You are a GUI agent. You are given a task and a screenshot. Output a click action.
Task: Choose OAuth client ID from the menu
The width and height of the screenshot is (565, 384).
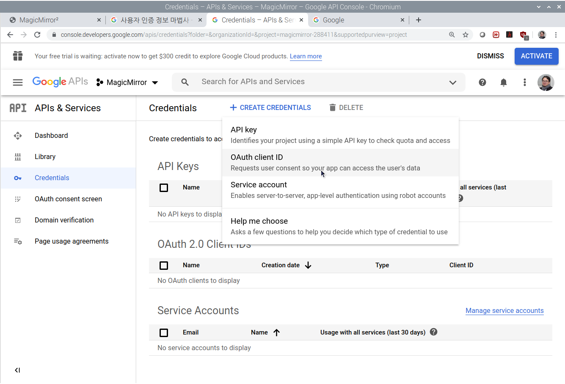pos(340,162)
